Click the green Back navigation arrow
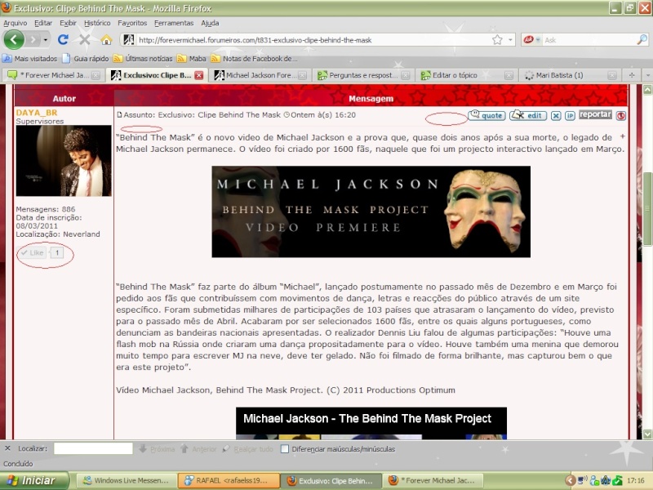 pos(14,40)
